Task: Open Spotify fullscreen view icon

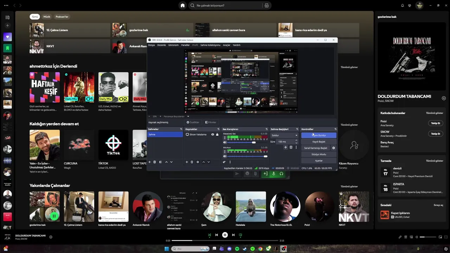Action: click(446, 237)
